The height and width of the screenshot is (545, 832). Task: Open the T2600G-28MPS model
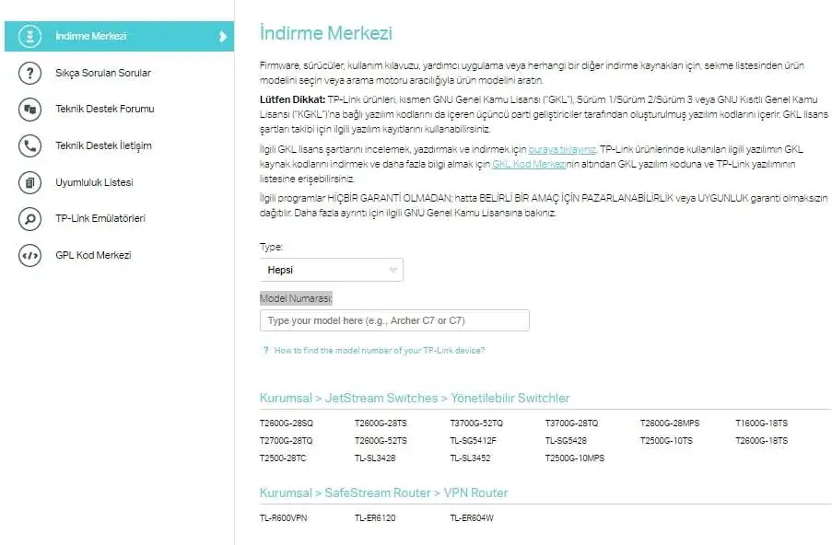[x=670, y=423]
